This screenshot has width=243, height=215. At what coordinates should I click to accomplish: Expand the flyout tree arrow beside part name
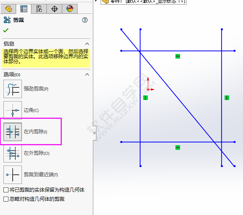click(96, 1)
